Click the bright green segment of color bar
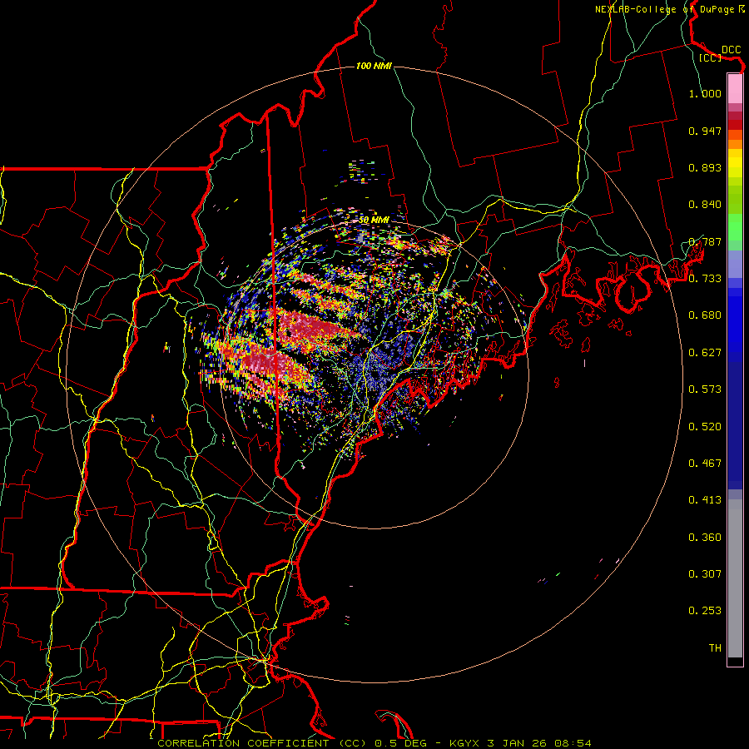Screen dimensions: 749x749 (x=735, y=227)
